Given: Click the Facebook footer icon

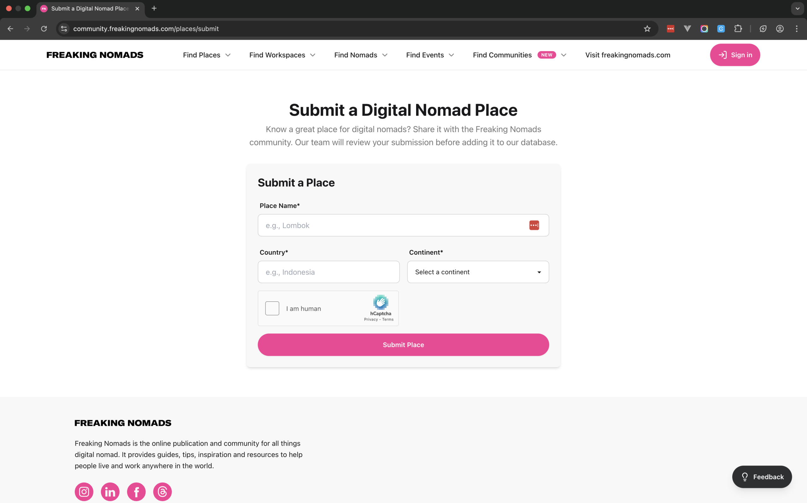Looking at the screenshot, I should point(136,491).
